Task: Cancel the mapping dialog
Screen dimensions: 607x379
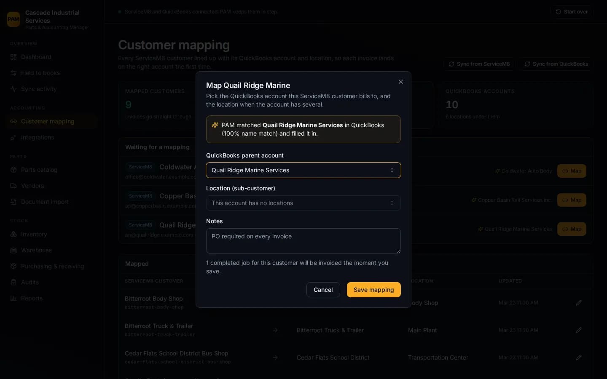Action: coord(323,290)
